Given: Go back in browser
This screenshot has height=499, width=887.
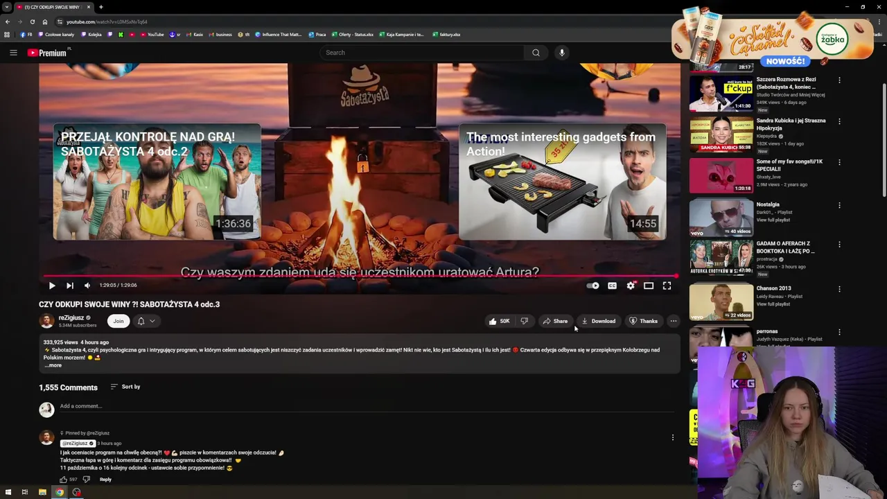Looking at the screenshot, I should coord(8,21).
